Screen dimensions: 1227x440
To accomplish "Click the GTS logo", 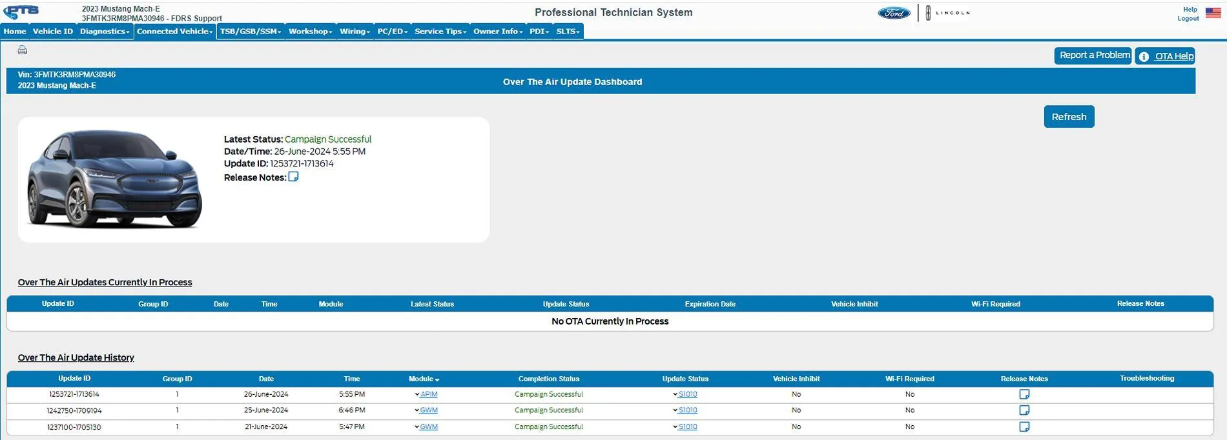I will pos(21,12).
